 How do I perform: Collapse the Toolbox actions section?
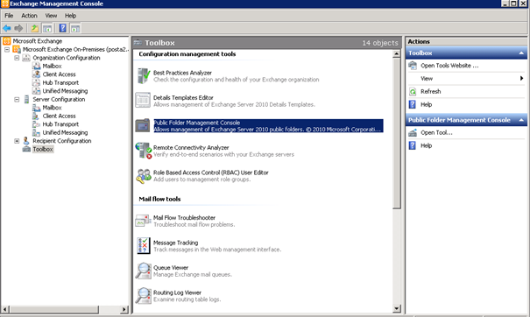[521, 53]
